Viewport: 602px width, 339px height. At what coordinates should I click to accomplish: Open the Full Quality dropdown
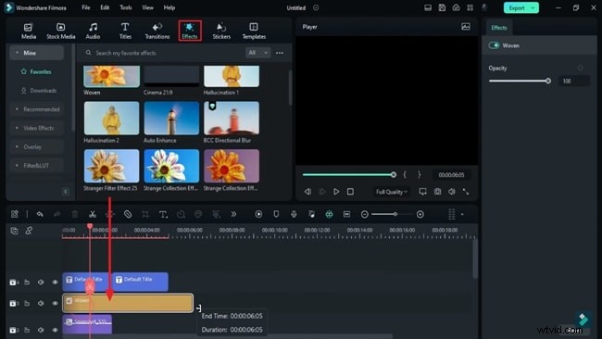391,192
